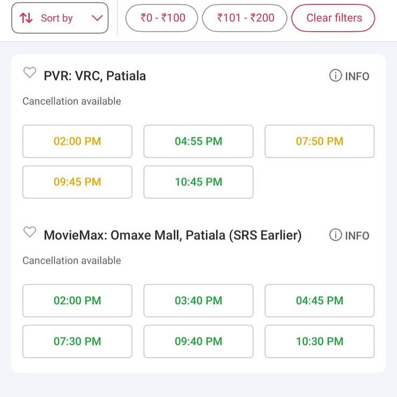
Task: Favorite MovieMax Omaxe Mall with heart icon
Action: coord(30,232)
